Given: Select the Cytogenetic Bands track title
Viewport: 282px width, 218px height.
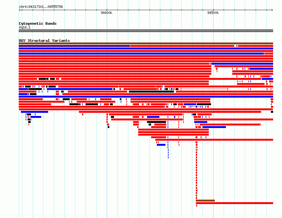Looking at the screenshot, I should tap(38, 23).
